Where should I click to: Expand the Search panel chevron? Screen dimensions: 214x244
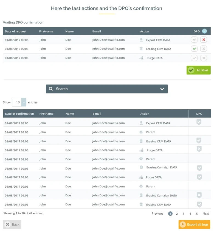coord(162,89)
